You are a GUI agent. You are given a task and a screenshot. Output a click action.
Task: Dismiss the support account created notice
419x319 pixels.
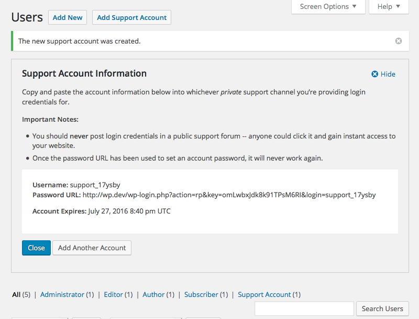tap(399, 41)
